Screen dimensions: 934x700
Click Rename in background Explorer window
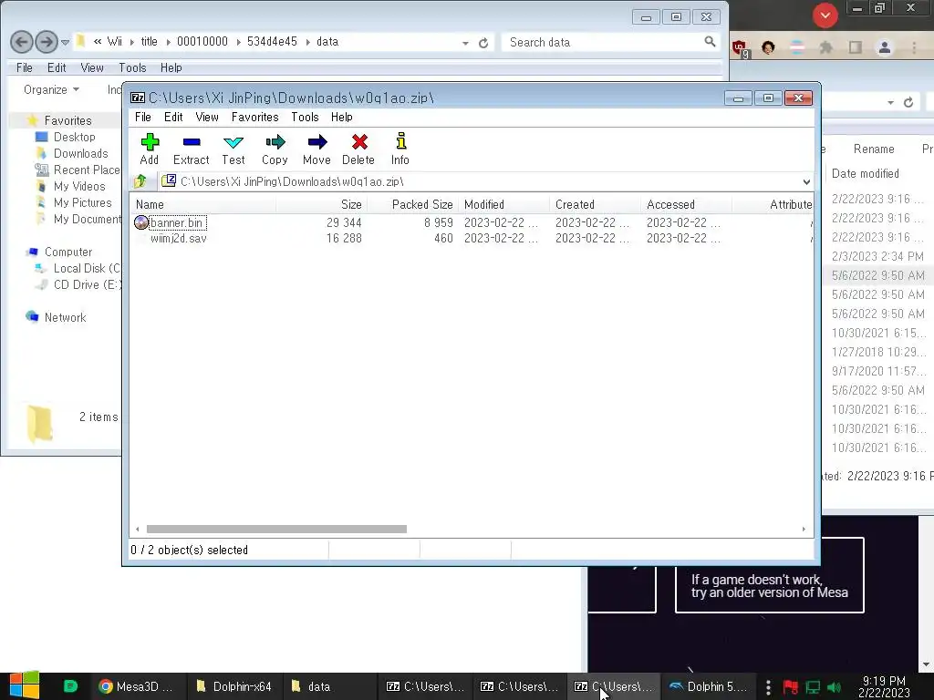(x=873, y=149)
